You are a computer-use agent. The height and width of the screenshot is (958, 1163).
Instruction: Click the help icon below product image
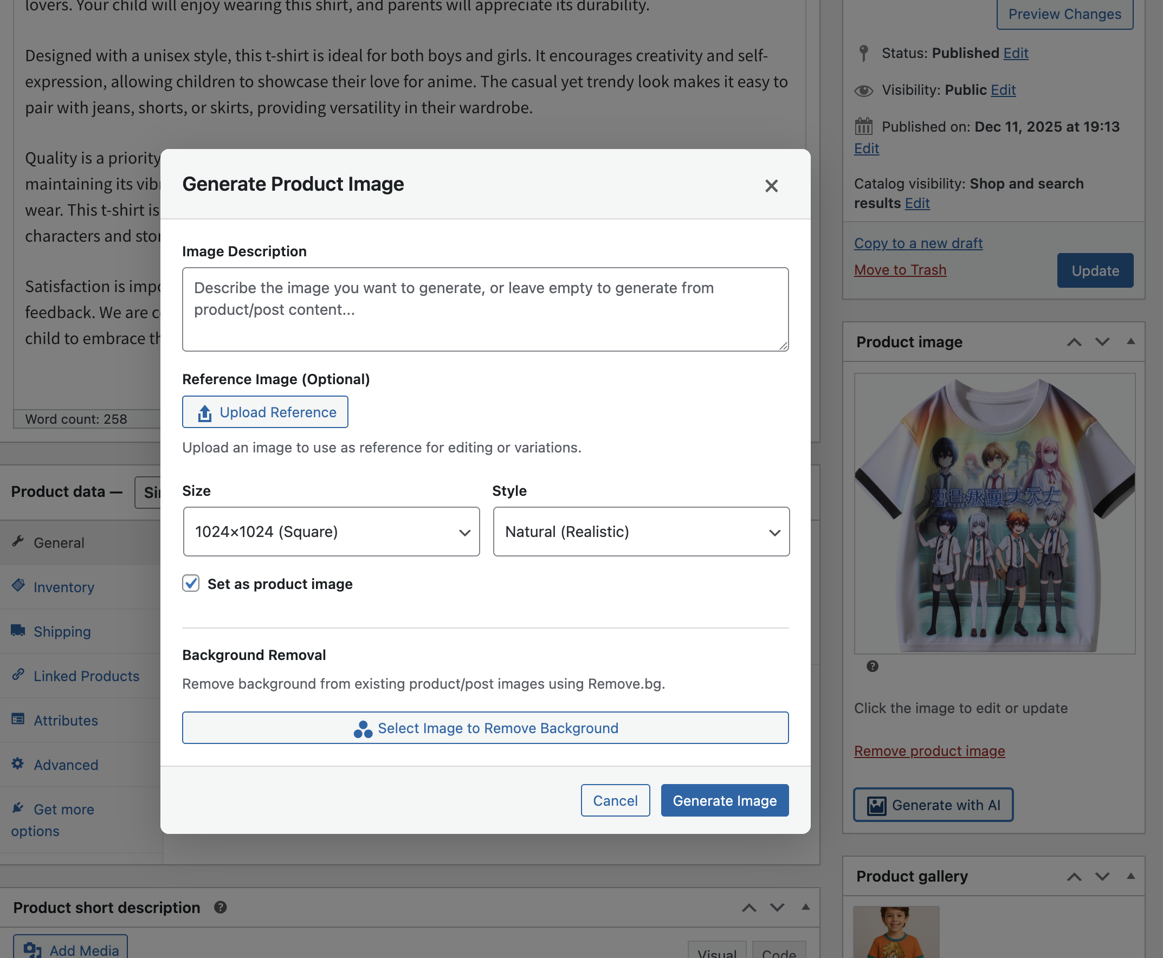(872, 666)
